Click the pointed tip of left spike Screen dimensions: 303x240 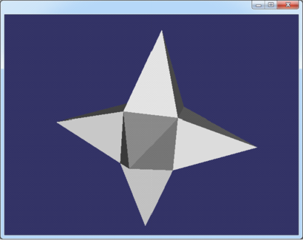pos(57,122)
